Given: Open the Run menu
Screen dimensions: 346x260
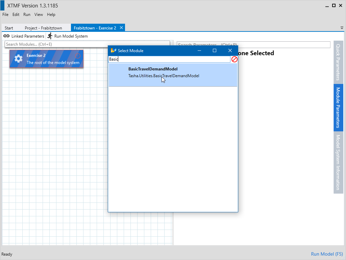Looking at the screenshot, I should 27,15.
